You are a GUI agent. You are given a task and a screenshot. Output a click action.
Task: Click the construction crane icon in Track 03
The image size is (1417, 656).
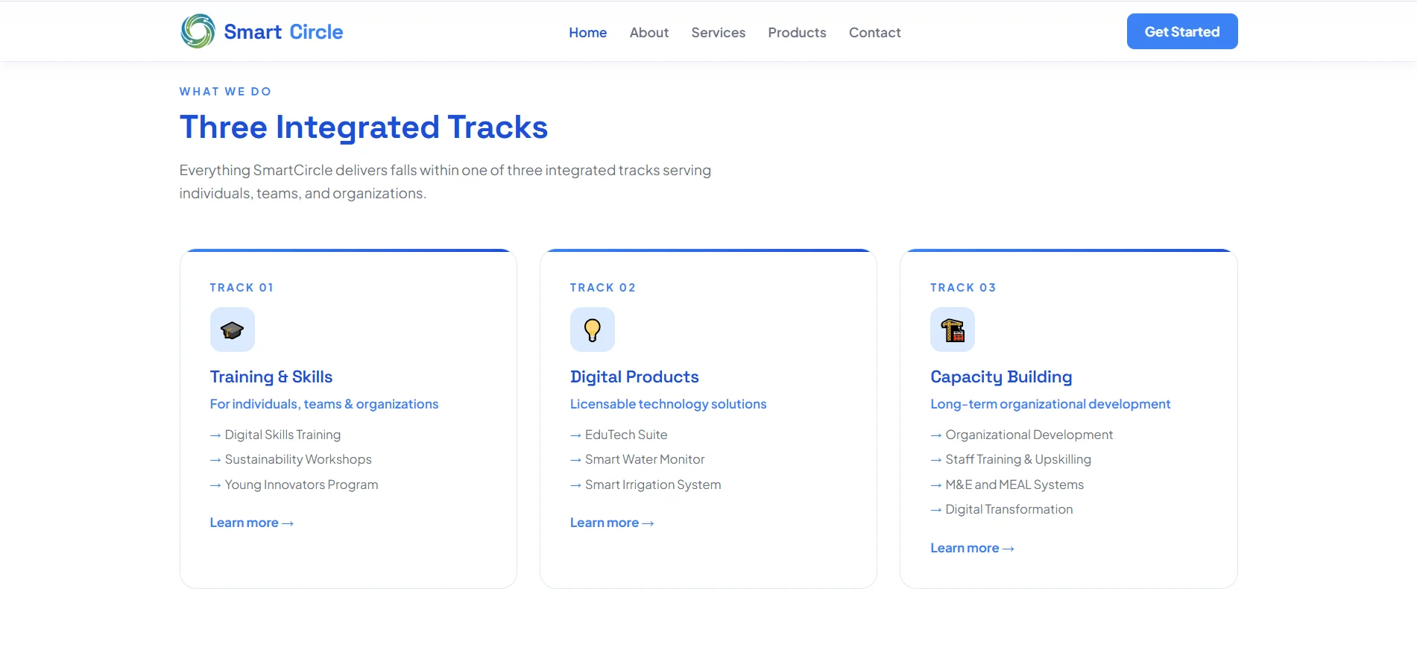[x=953, y=329]
